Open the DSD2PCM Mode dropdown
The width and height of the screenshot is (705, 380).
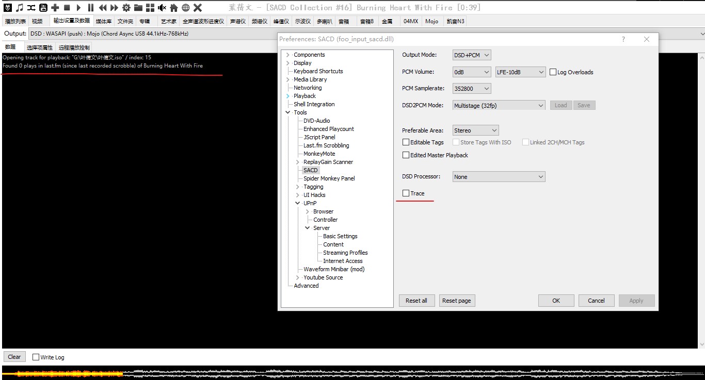coord(499,105)
